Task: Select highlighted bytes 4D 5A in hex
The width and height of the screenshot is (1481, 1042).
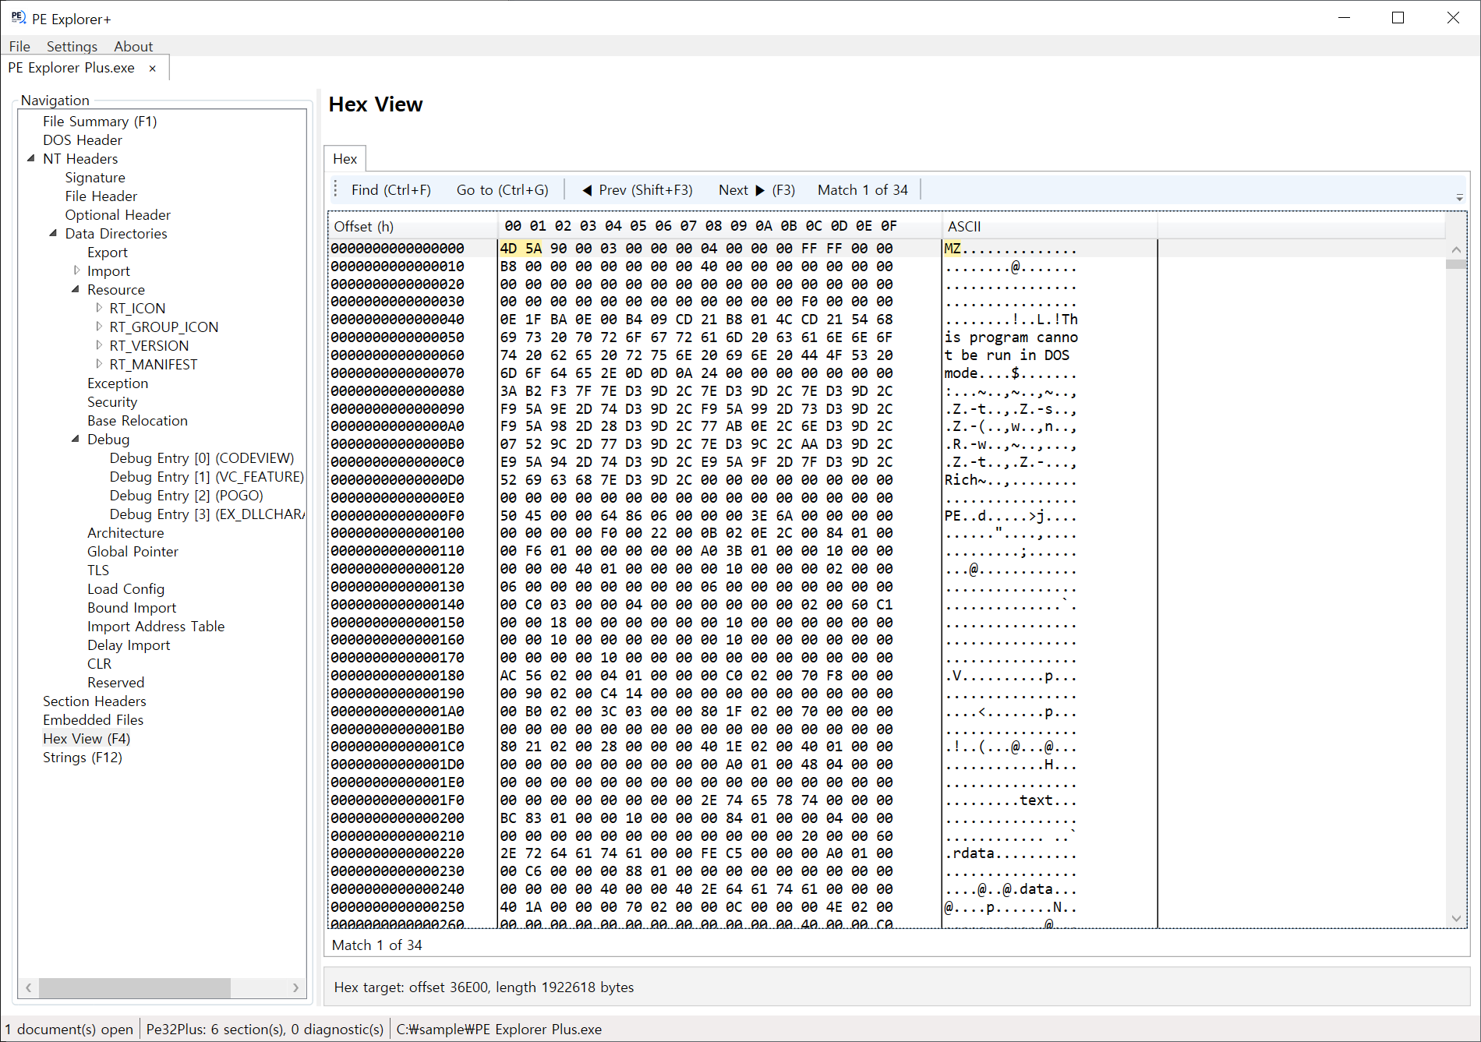Action: click(521, 249)
